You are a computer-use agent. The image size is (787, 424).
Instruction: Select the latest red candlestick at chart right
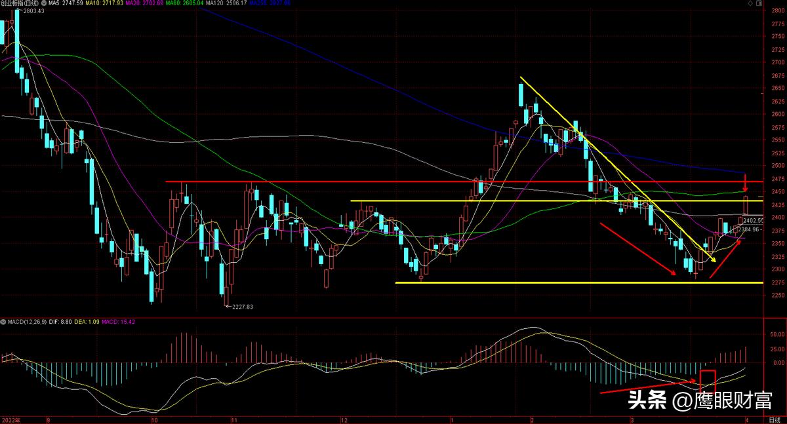tap(746, 206)
